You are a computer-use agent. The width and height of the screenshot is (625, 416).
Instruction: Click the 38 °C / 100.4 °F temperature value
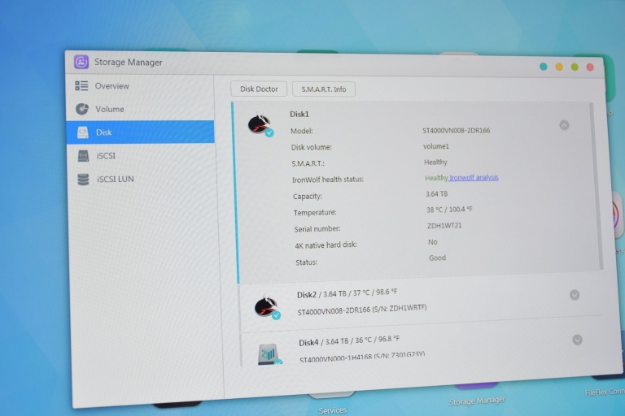click(x=449, y=210)
